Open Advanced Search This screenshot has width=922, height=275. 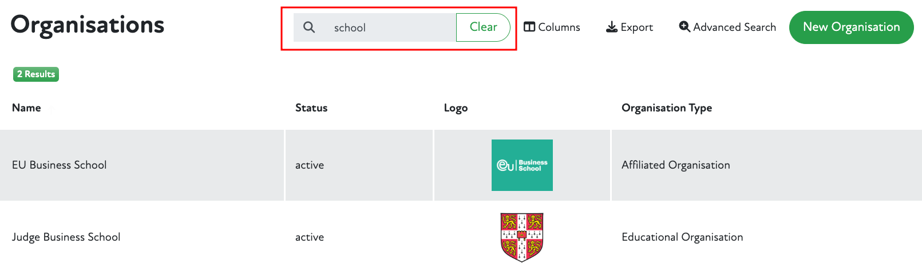pos(727,27)
